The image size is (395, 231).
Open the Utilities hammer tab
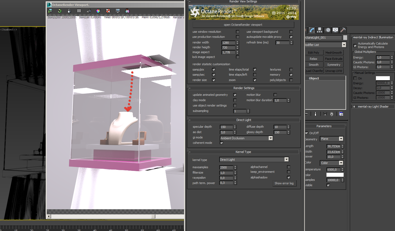tap(343, 30)
